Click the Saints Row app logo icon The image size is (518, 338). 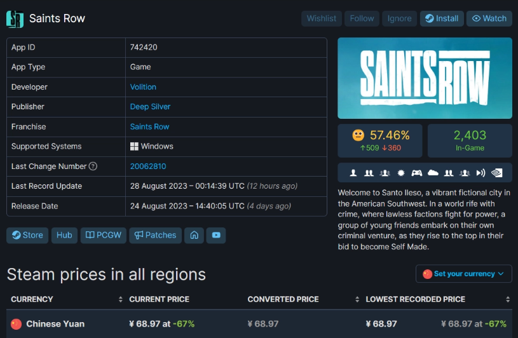tap(15, 19)
